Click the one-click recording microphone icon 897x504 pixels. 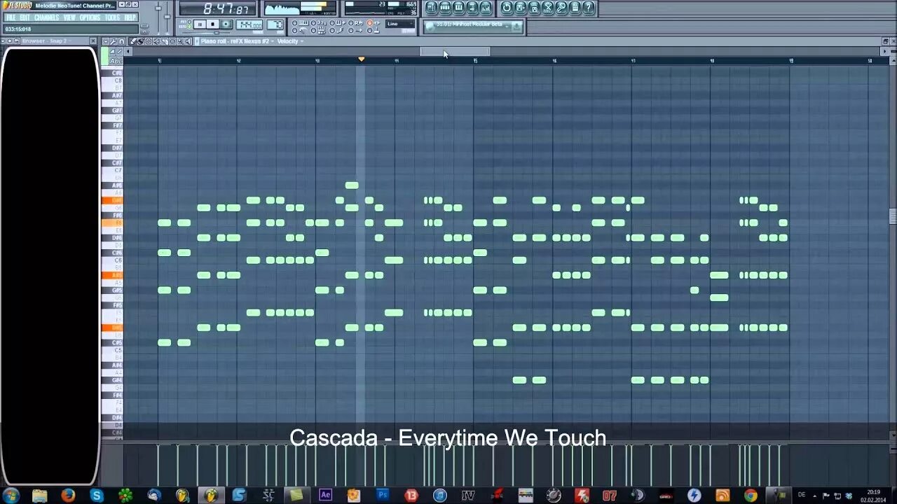tap(561, 8)
